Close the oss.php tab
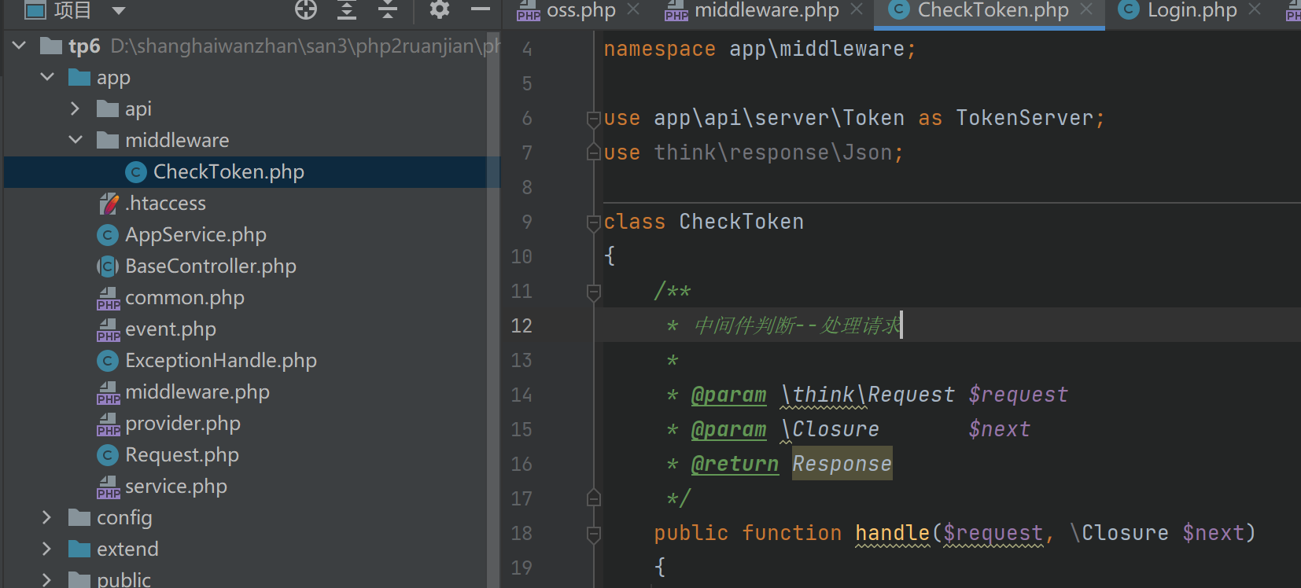 coord(633,9)
